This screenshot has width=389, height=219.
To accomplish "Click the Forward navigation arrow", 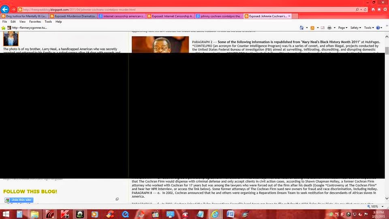I will [13, 9].
